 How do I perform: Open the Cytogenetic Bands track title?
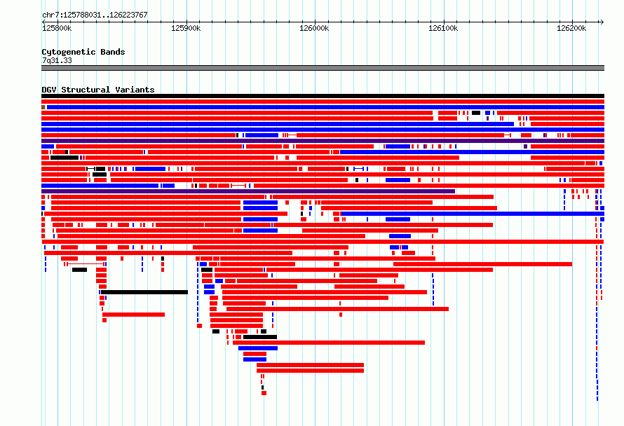click(x=83, y=52)
